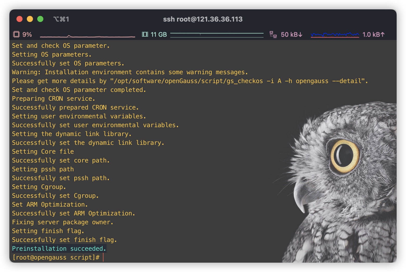Click 'Successfully set OS parameters.' line
406x272 pixels.
click(x=68, y=63)
